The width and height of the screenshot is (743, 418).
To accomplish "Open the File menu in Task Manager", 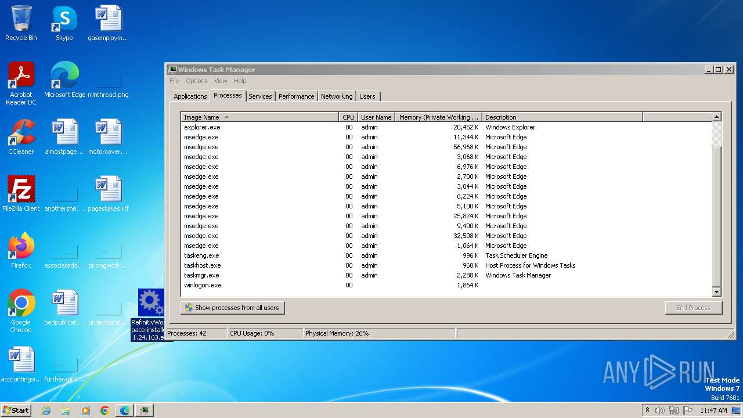I will pos(174,81).
